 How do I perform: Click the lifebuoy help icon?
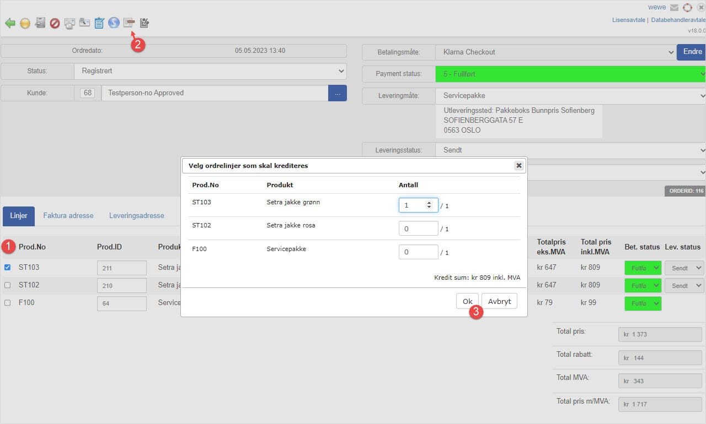click(x=687, y=8)
